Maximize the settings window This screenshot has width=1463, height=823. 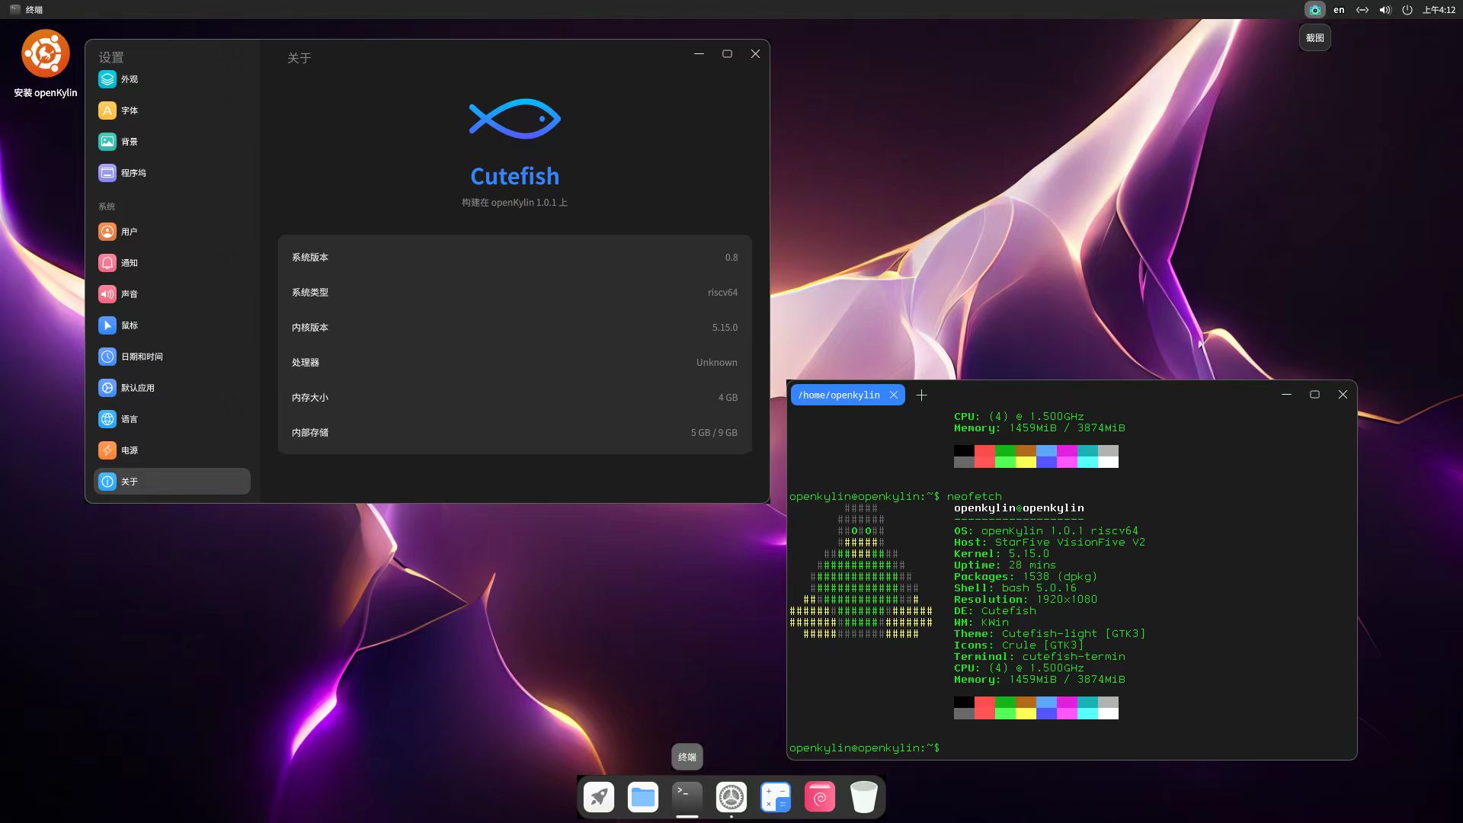[x=727, y=54]
